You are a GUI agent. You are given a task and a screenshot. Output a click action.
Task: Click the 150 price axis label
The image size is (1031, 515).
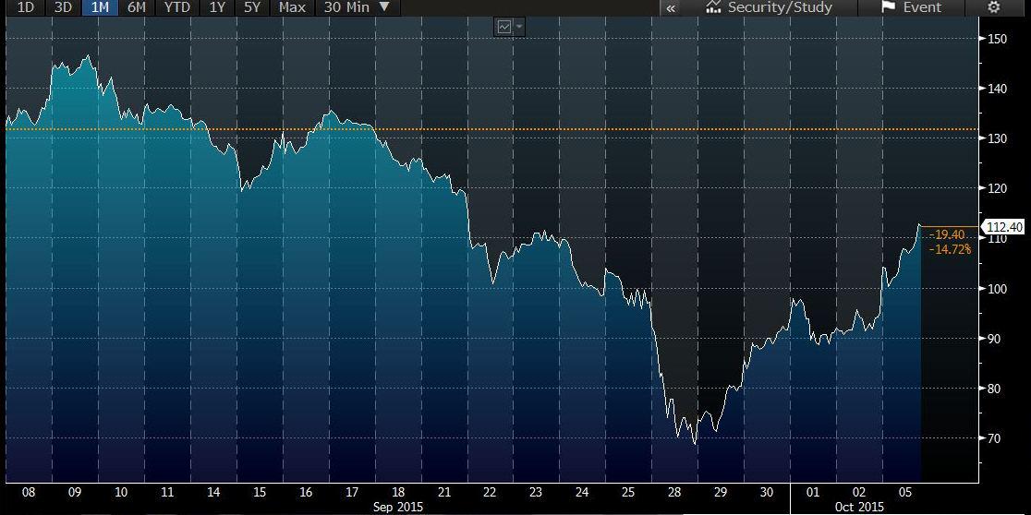(997, 39)
